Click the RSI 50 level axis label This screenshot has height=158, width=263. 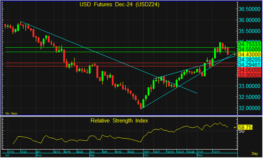241,131
